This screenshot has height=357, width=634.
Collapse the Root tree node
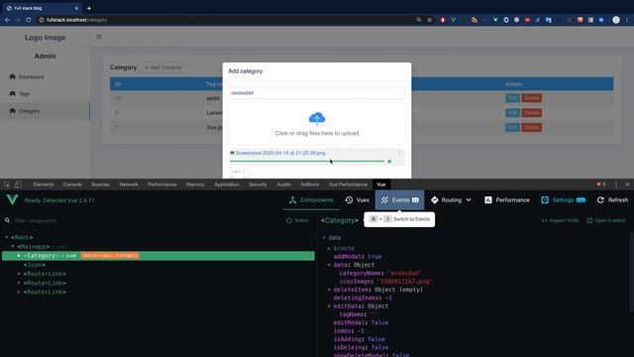[7, 237]
